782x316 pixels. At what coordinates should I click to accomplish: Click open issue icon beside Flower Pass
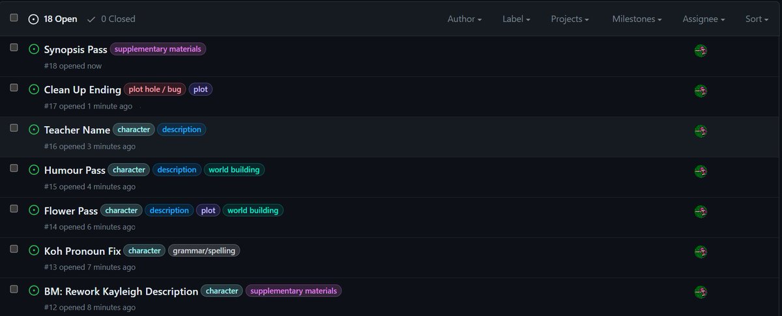pos(34,211)
